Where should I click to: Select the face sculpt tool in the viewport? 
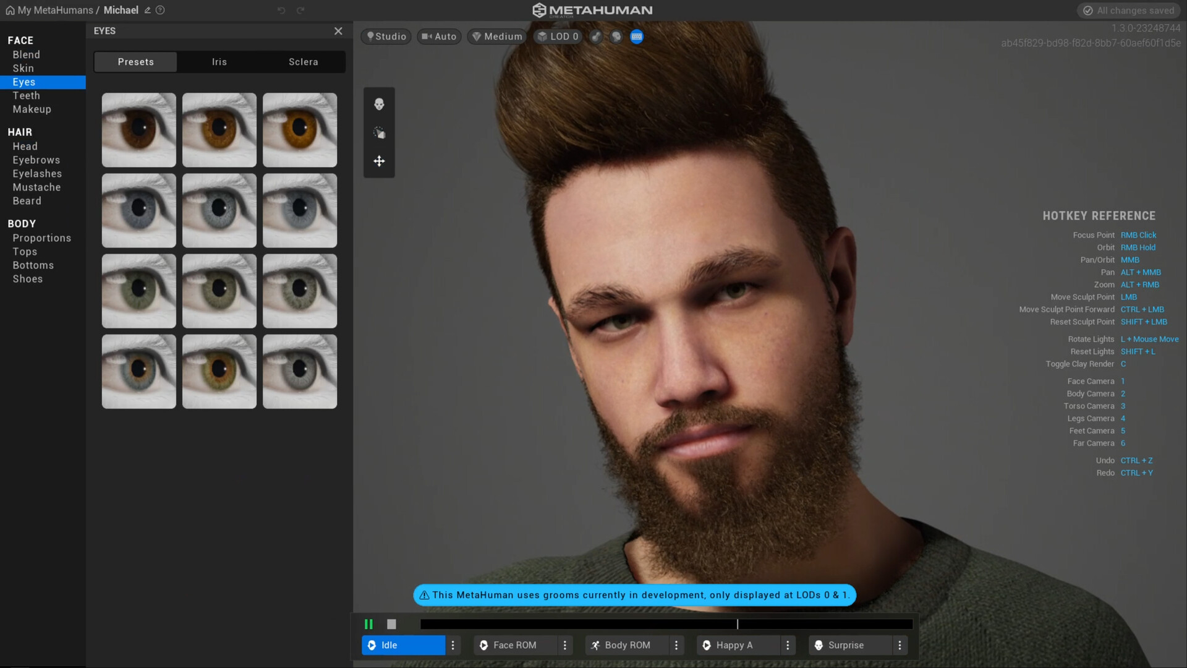point(379,104)
